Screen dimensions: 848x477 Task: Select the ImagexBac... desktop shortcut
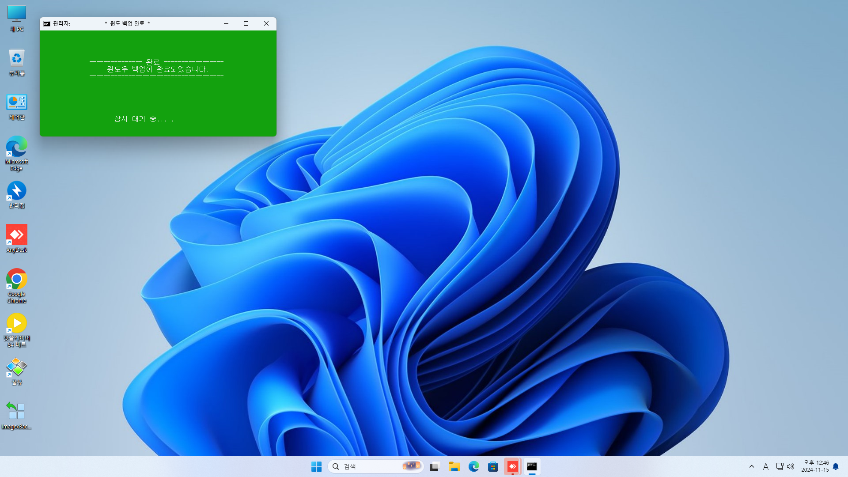16,416
